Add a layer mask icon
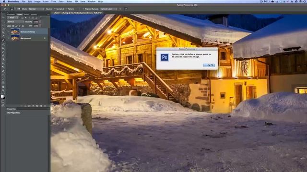 [x=29, y=106]
